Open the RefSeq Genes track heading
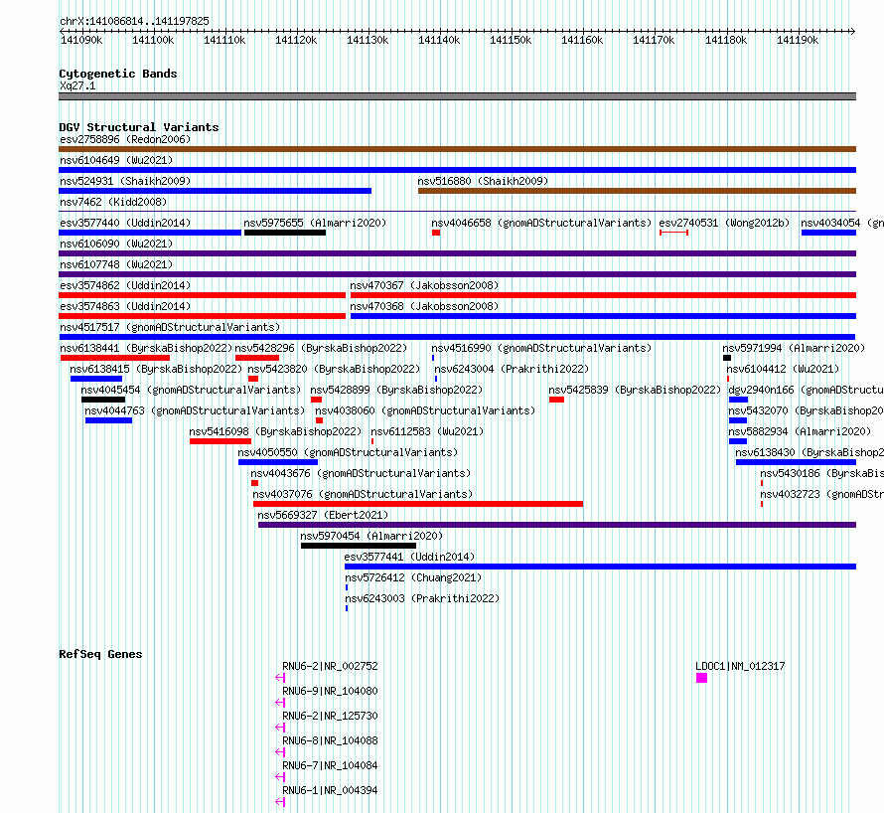This screenshot has height=813, width=884. (x=100, y=654)
